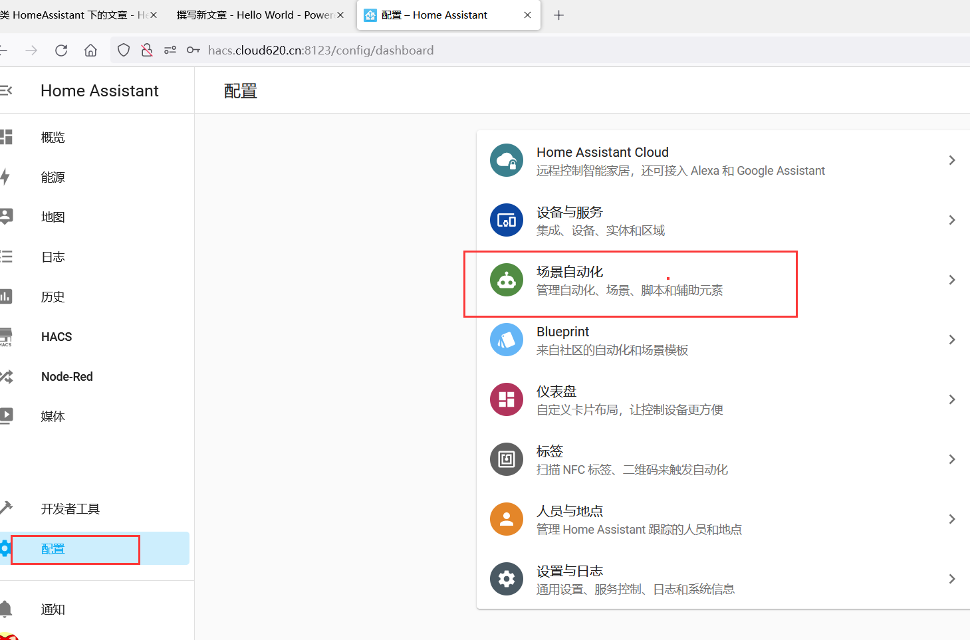
Task: Click the 标签 NFC tag icon
Action: (x=507, y=459)
